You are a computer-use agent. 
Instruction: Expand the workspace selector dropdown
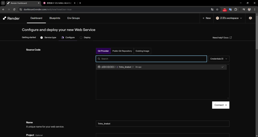(229, 18)
